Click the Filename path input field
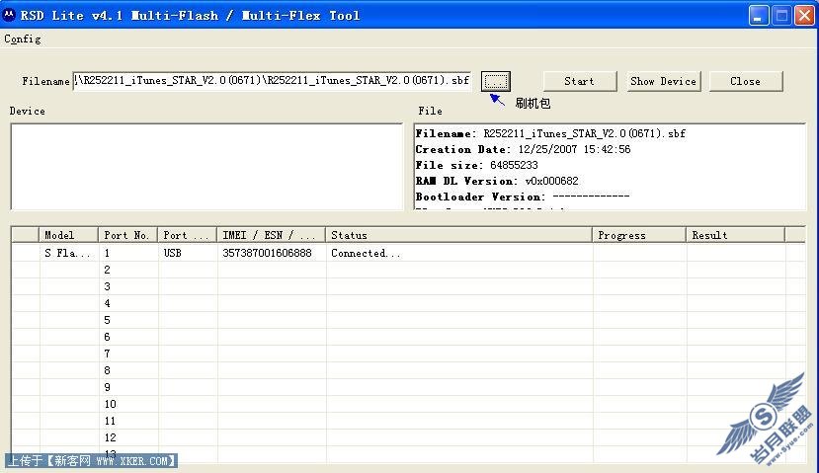 click(x=272, y=81)
